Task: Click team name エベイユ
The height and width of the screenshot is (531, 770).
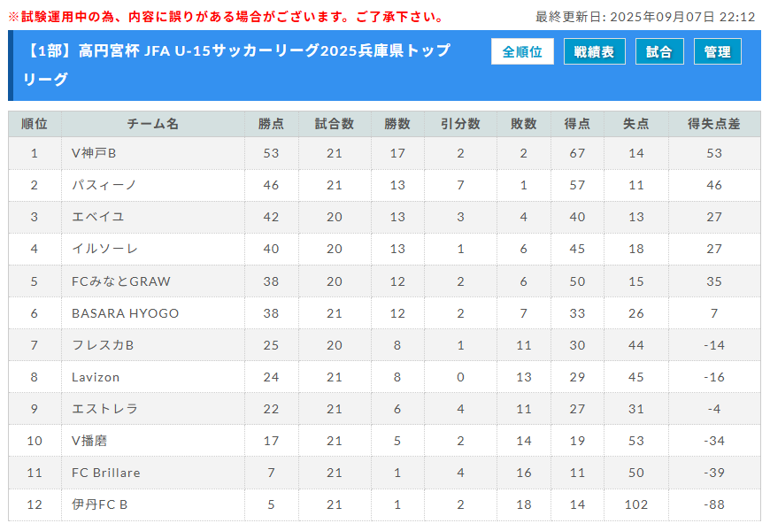Action: [97, 217]
